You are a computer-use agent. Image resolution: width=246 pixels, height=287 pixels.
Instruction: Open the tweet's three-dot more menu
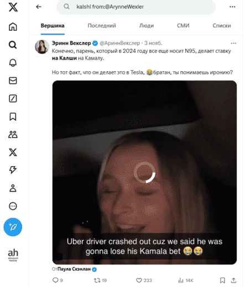coord(233,43)
